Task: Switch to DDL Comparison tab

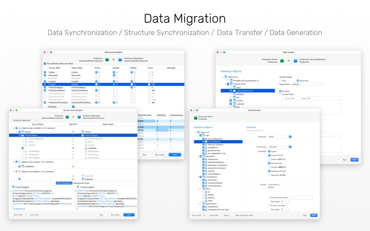Action: coord(64,183)
